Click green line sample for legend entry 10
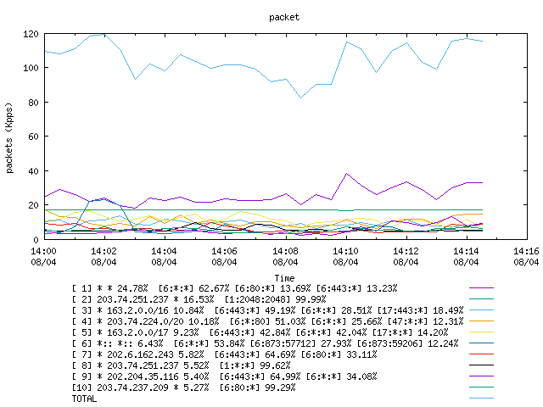The height and width of the screenshot is (407, 543). point(481,387)
